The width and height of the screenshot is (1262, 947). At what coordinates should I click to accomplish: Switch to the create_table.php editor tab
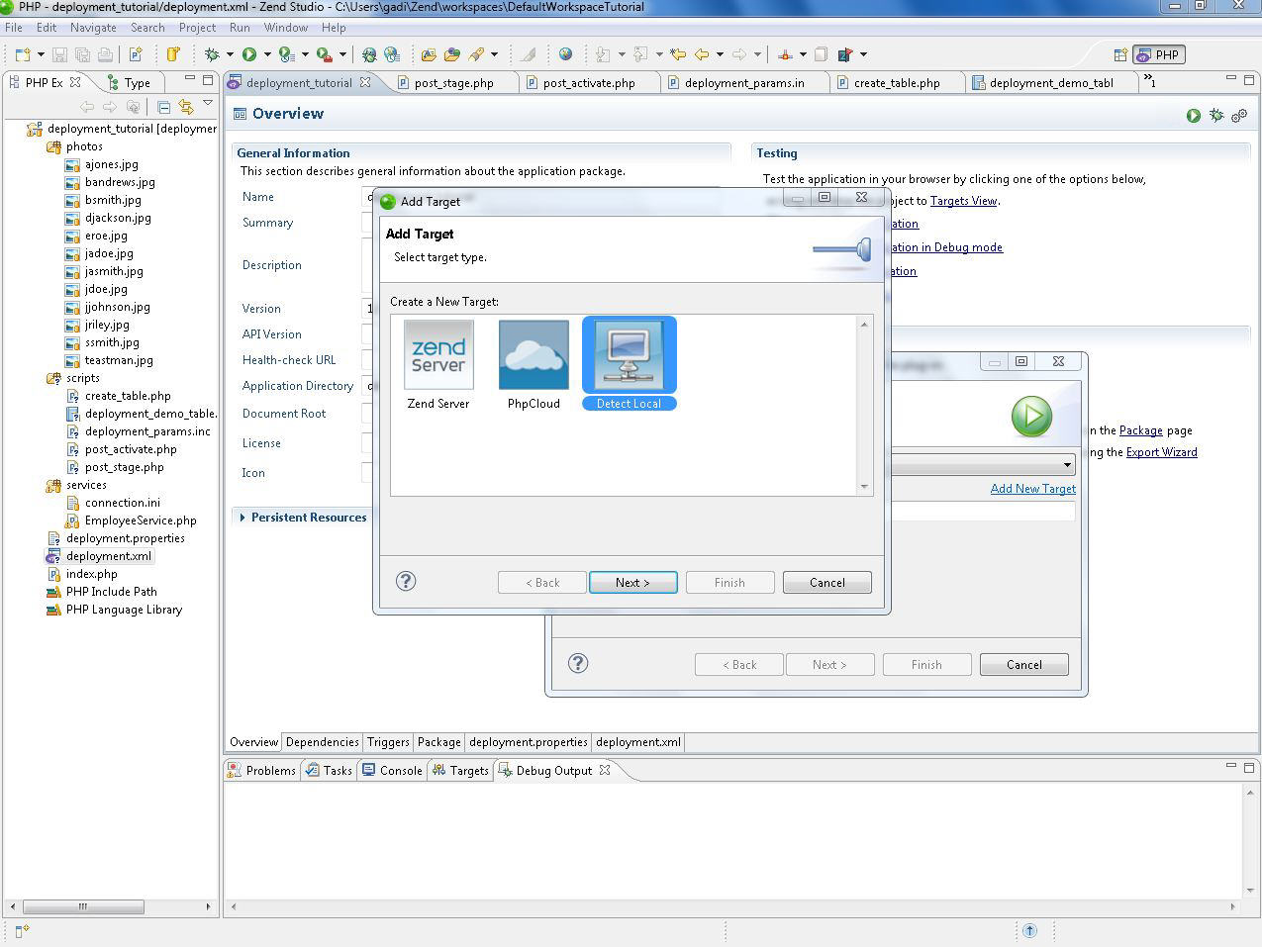click(897, 83)
